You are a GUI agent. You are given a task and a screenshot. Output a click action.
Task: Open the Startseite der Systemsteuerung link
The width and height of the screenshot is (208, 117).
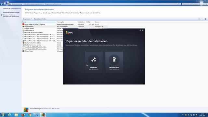click(x=12, y=8)
